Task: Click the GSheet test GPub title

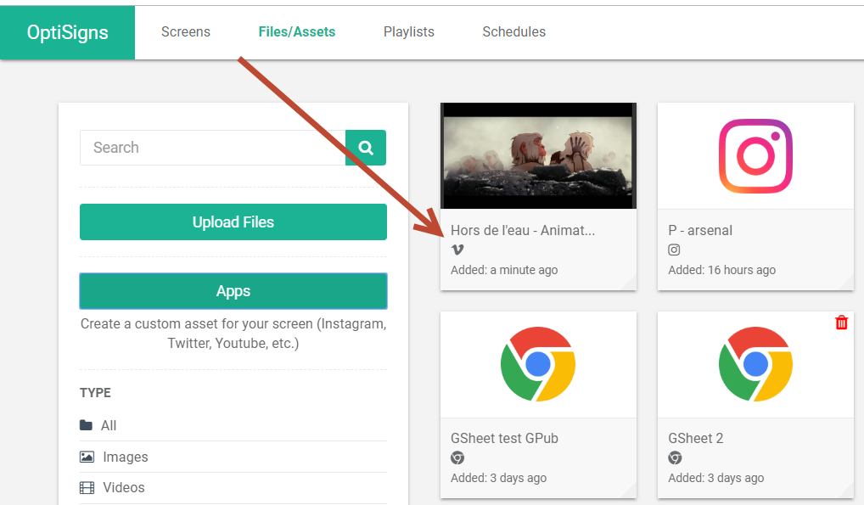Action: pyautogui.click(x=504, y=438)
